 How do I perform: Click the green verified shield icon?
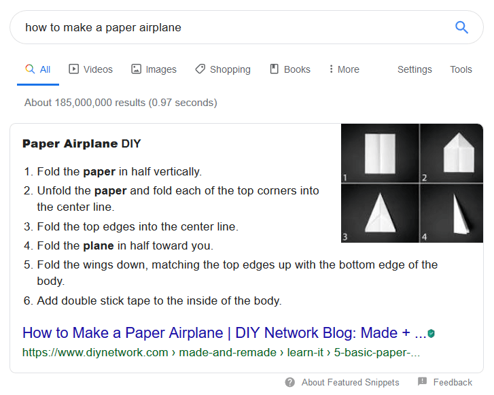coord(431,333)
